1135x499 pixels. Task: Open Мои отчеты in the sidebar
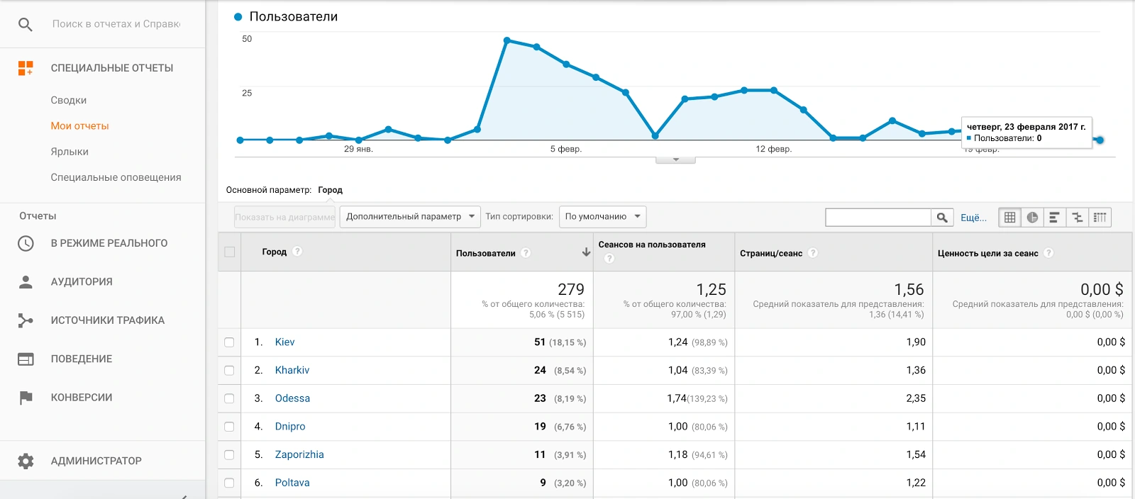point(79,126)
